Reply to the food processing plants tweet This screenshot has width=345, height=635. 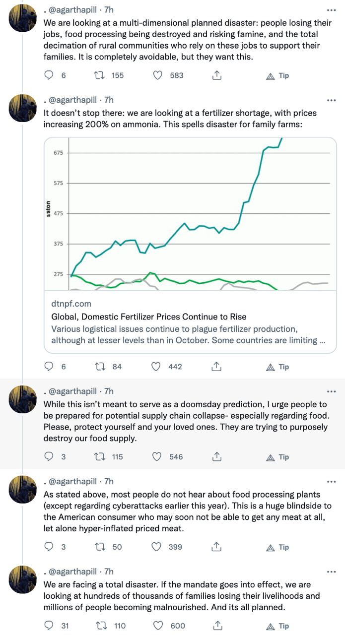coord(49,547)
